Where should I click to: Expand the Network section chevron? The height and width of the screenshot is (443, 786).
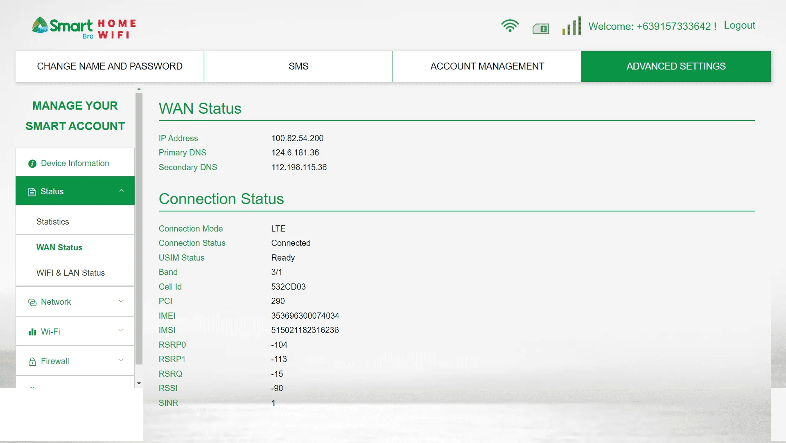121,301
